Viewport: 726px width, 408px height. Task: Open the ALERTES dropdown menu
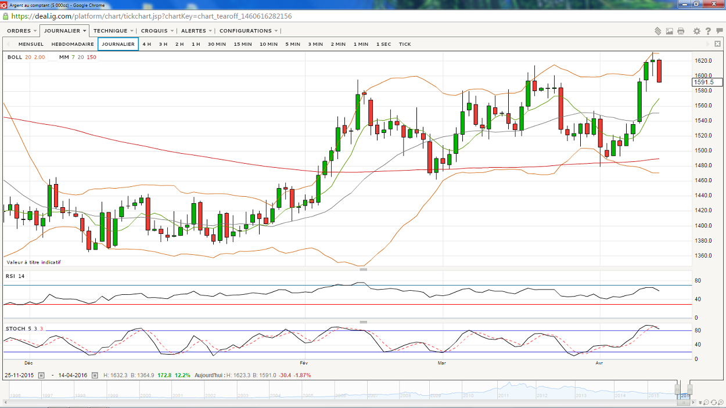click(x=197, y=31)
